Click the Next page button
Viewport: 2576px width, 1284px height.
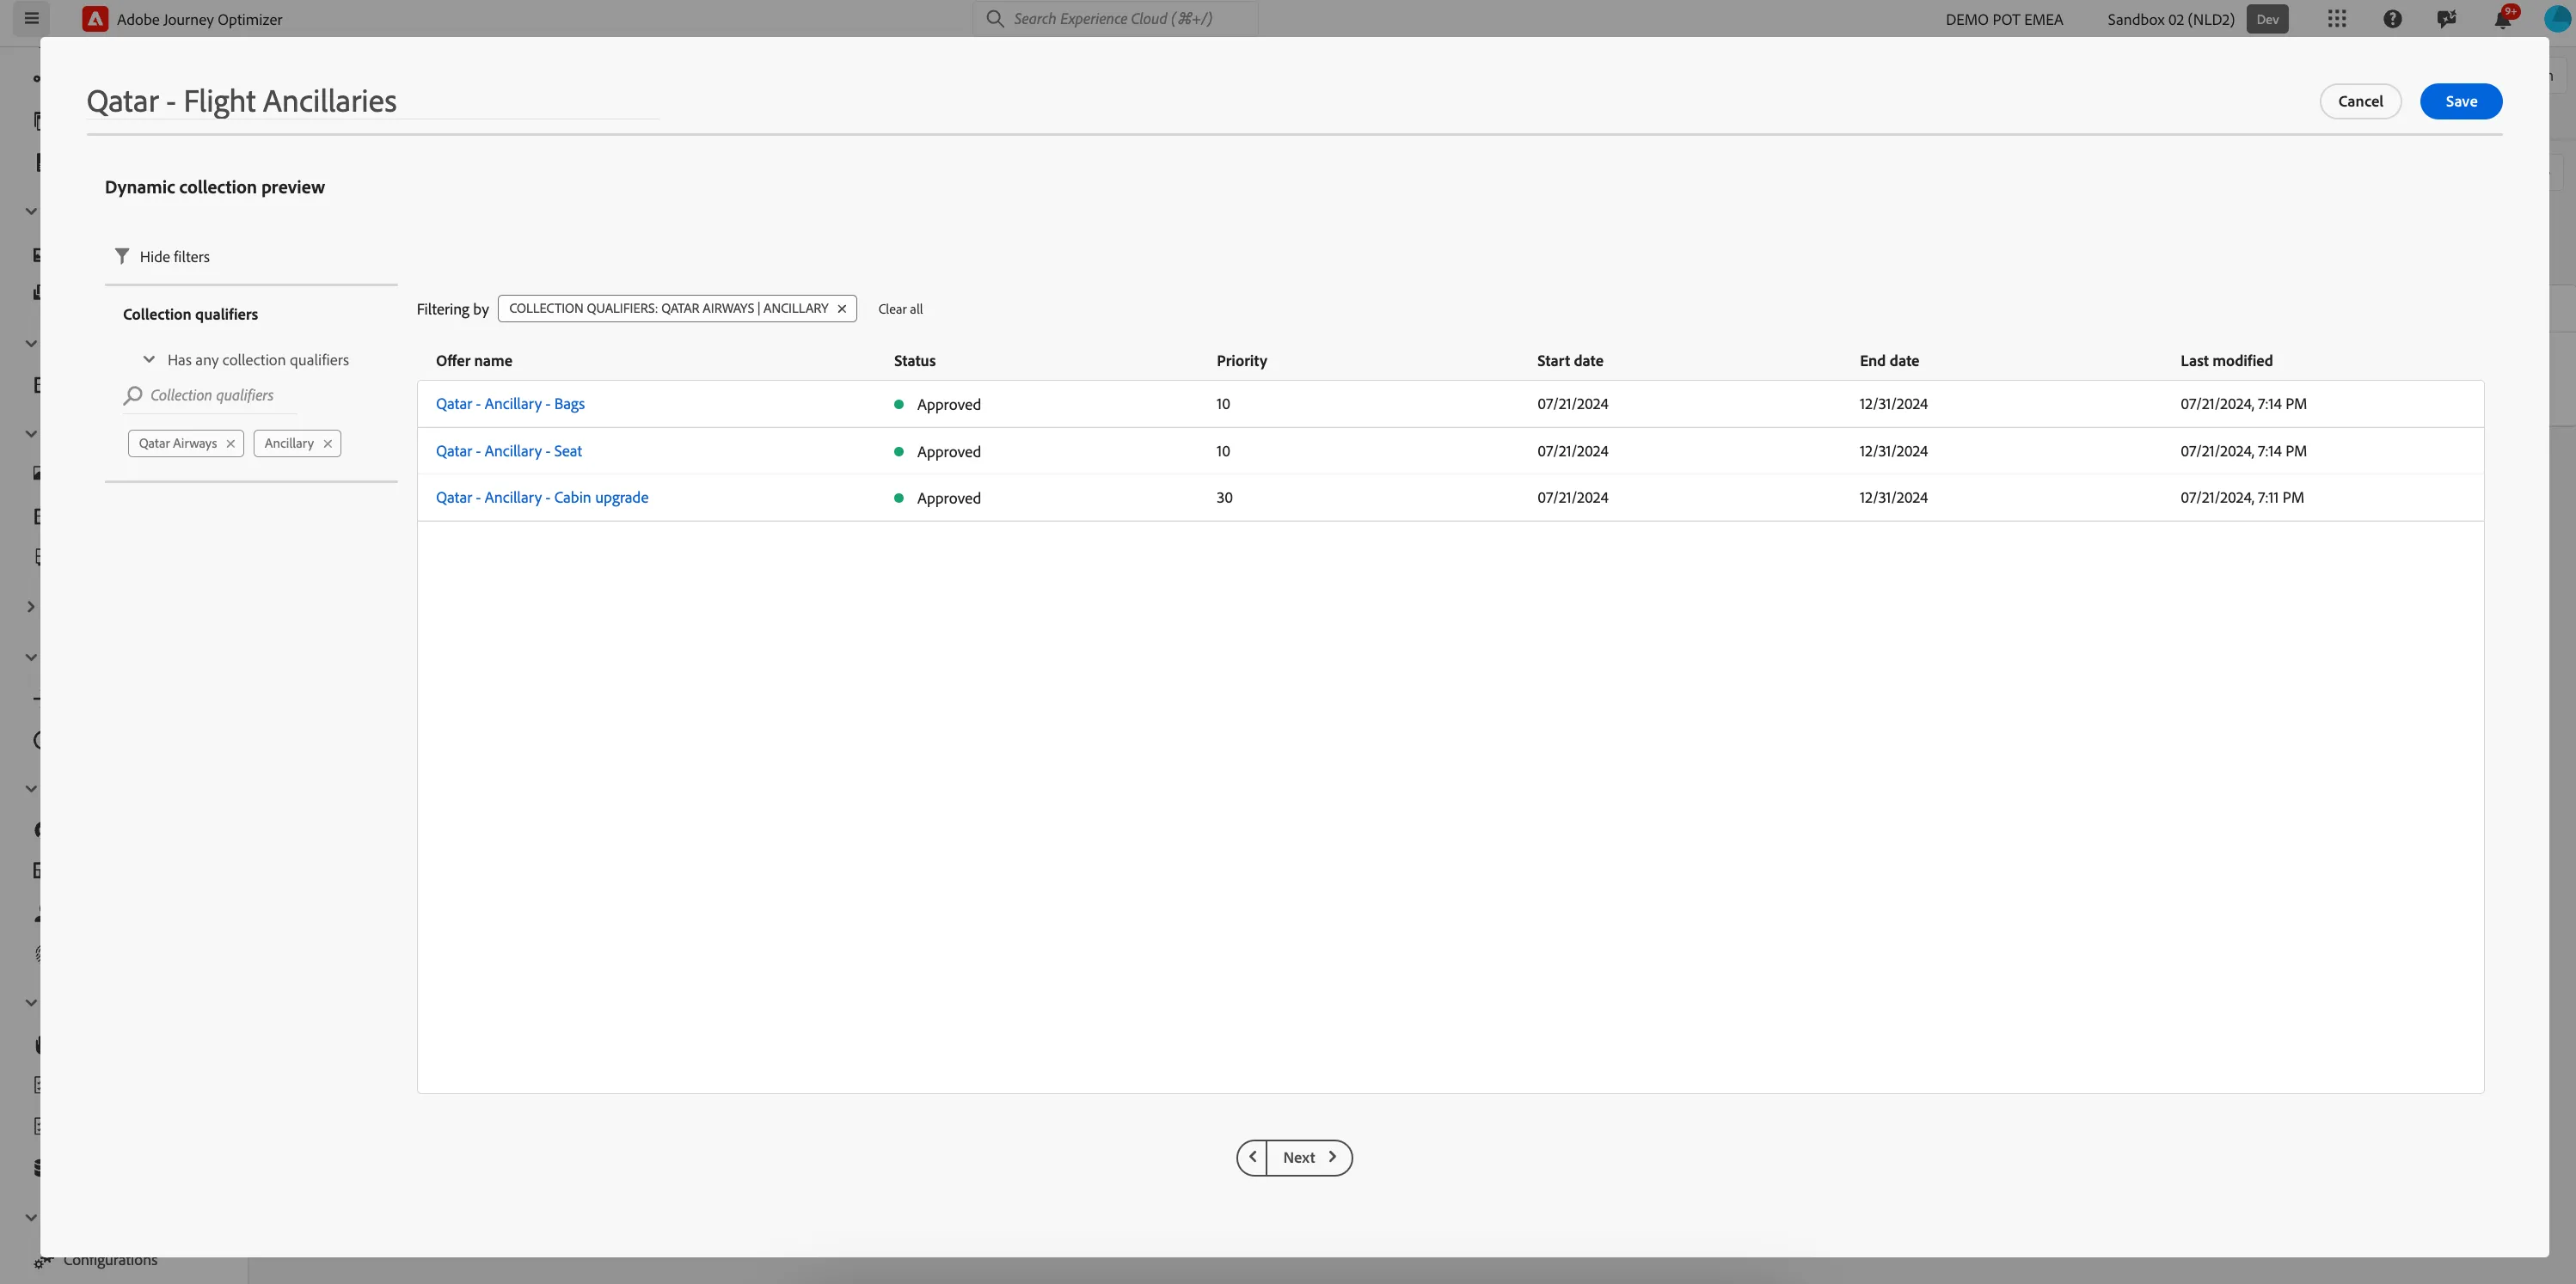[1309, 1157]
